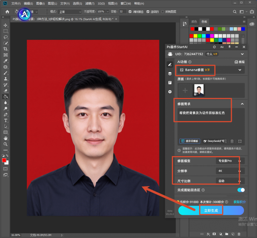This screenshot has height=238, width=257.
Task: Open the resolution 4K dropdown
Action: (230, 171)
